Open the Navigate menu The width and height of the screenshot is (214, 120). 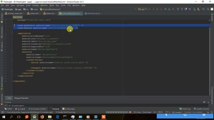click(x=20, y=5)
